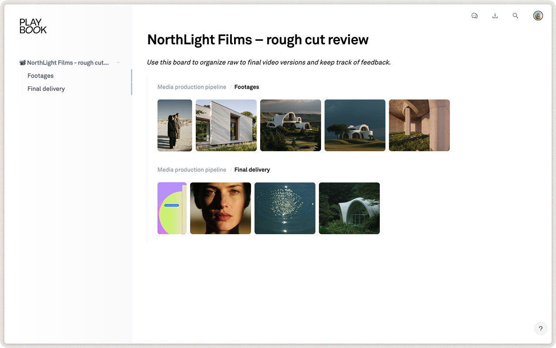Open the Footages section heading
Viewport: 556px width, 348px height.
pos(247,87)
